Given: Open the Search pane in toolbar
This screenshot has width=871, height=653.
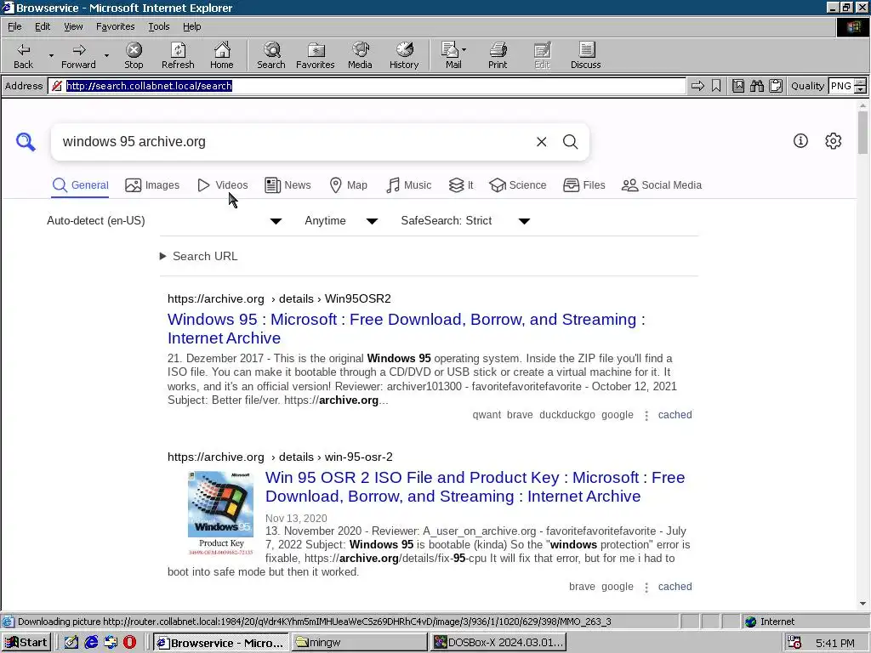Looking at the screenshot, I should tap(271, 55).
